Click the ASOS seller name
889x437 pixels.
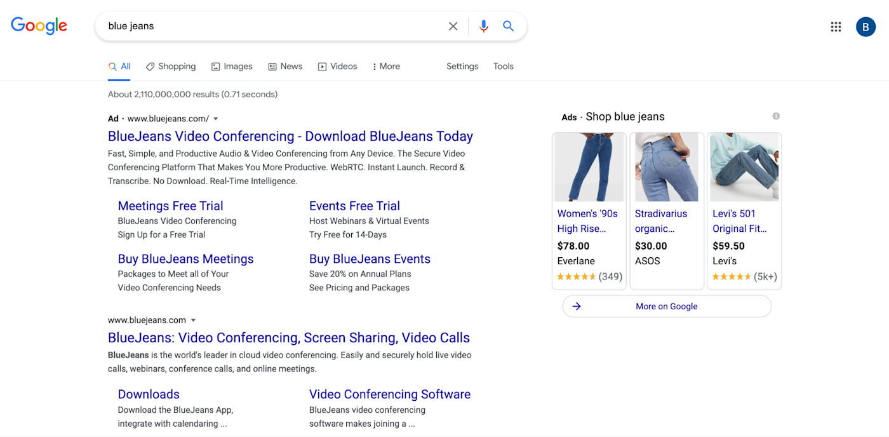tap(648, 261)
